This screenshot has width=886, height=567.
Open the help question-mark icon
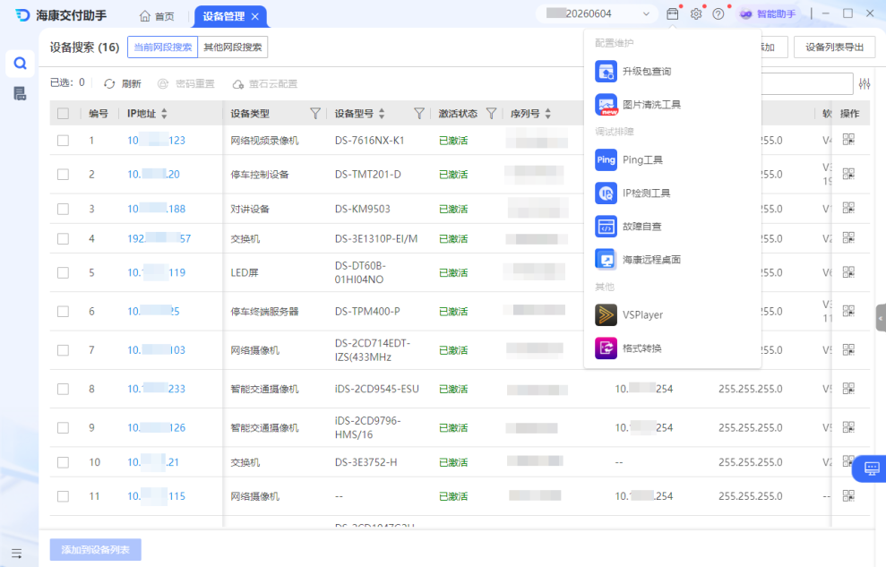tap(718, 14)
